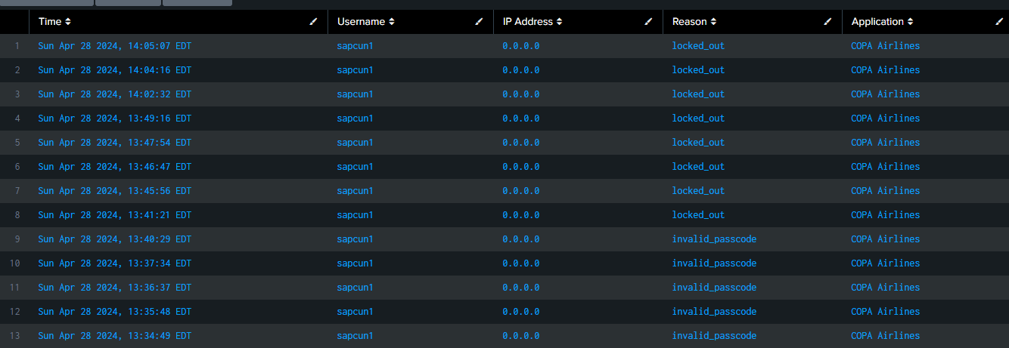Click invalid_passcode reason in row 9

pos(714,239)
